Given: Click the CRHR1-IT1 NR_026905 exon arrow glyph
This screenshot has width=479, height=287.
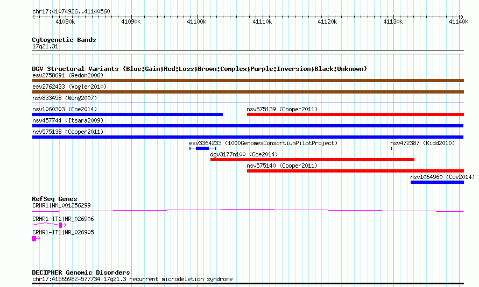Looking at the screenshot, I should point(36,239).
